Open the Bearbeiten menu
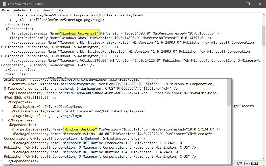Screen dimensions: 266x166 pyautogui.click(x=19, y=10)
